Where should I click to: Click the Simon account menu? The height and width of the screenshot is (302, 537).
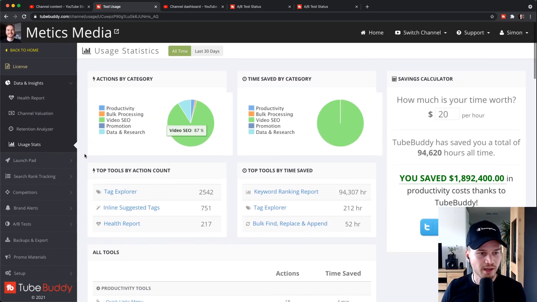pyautogui.click(x=515, y=32)
